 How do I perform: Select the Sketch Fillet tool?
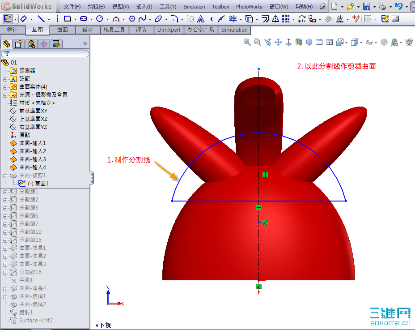click(x=174, y=19)
